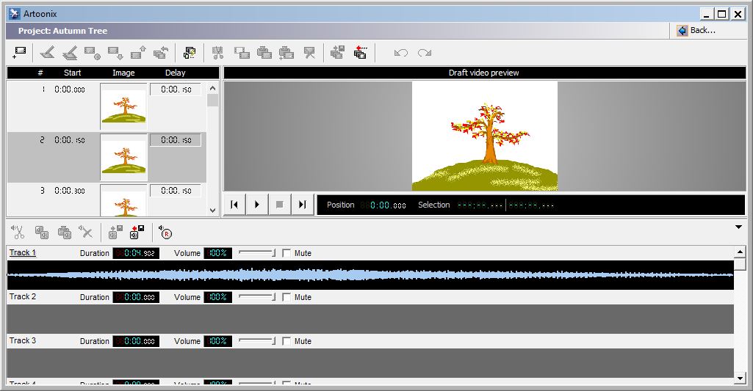Viewport: 753px width, 391px height.
Task: Go back using the Back... button
Action: tap(696, 31)
